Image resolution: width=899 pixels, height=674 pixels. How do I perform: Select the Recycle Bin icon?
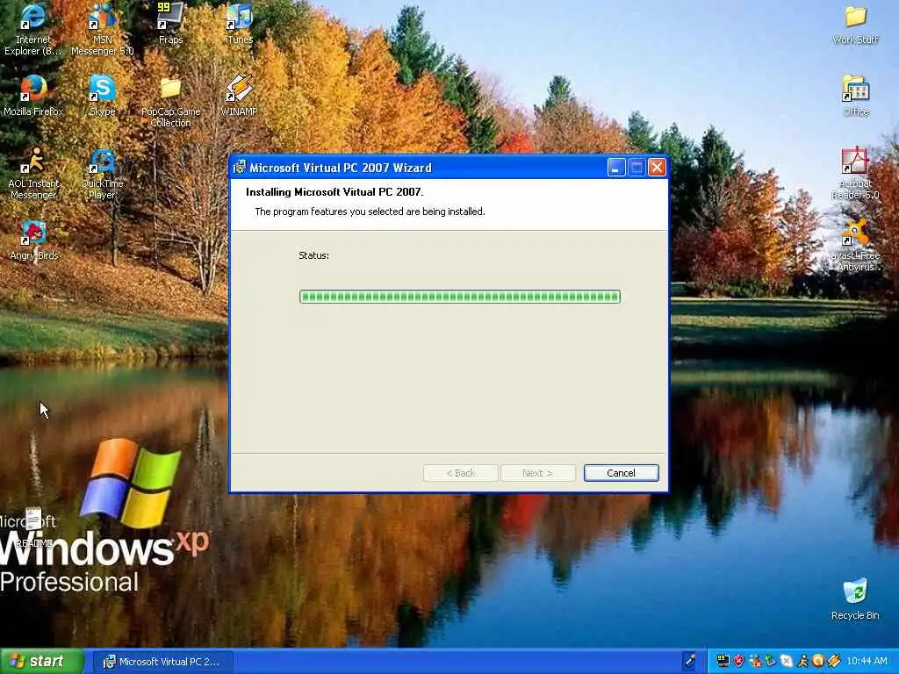coord(855,599)
